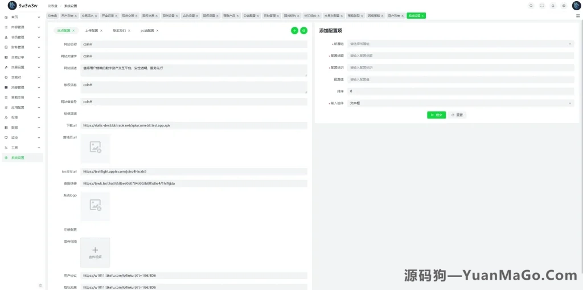
Task: Expand the 消息管理 sidebar chevron
Action: pos(39,88)
